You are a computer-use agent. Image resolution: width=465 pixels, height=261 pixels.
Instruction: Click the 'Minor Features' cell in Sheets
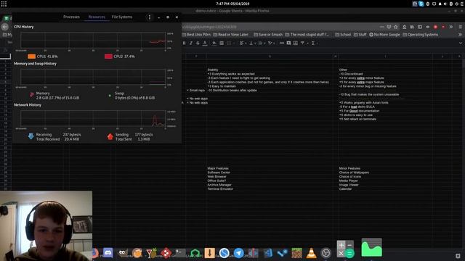click(349, 168)
